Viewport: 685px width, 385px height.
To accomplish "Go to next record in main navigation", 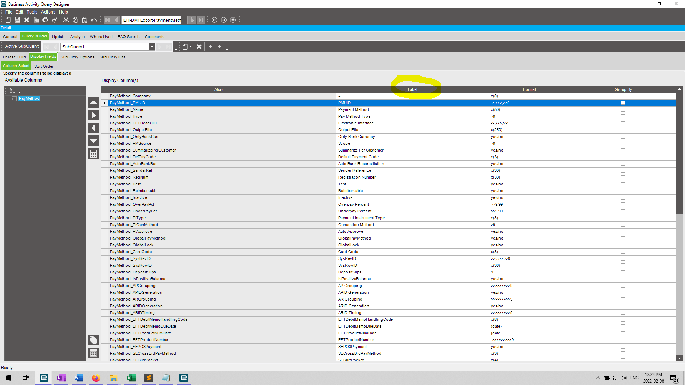I will coord(192,20).
